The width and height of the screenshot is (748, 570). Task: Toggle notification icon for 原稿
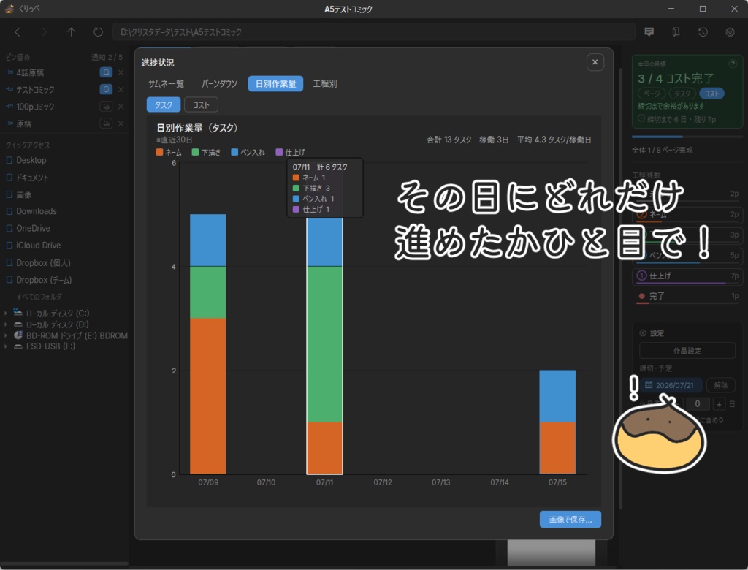(x=106, y=123)
